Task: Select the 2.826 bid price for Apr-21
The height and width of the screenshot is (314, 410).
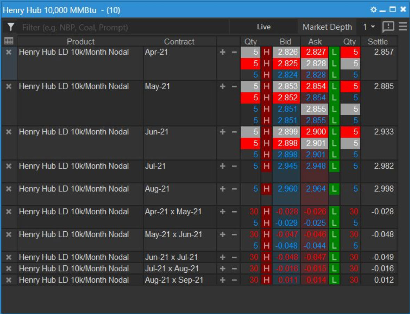Action: (x=286, y=52)
